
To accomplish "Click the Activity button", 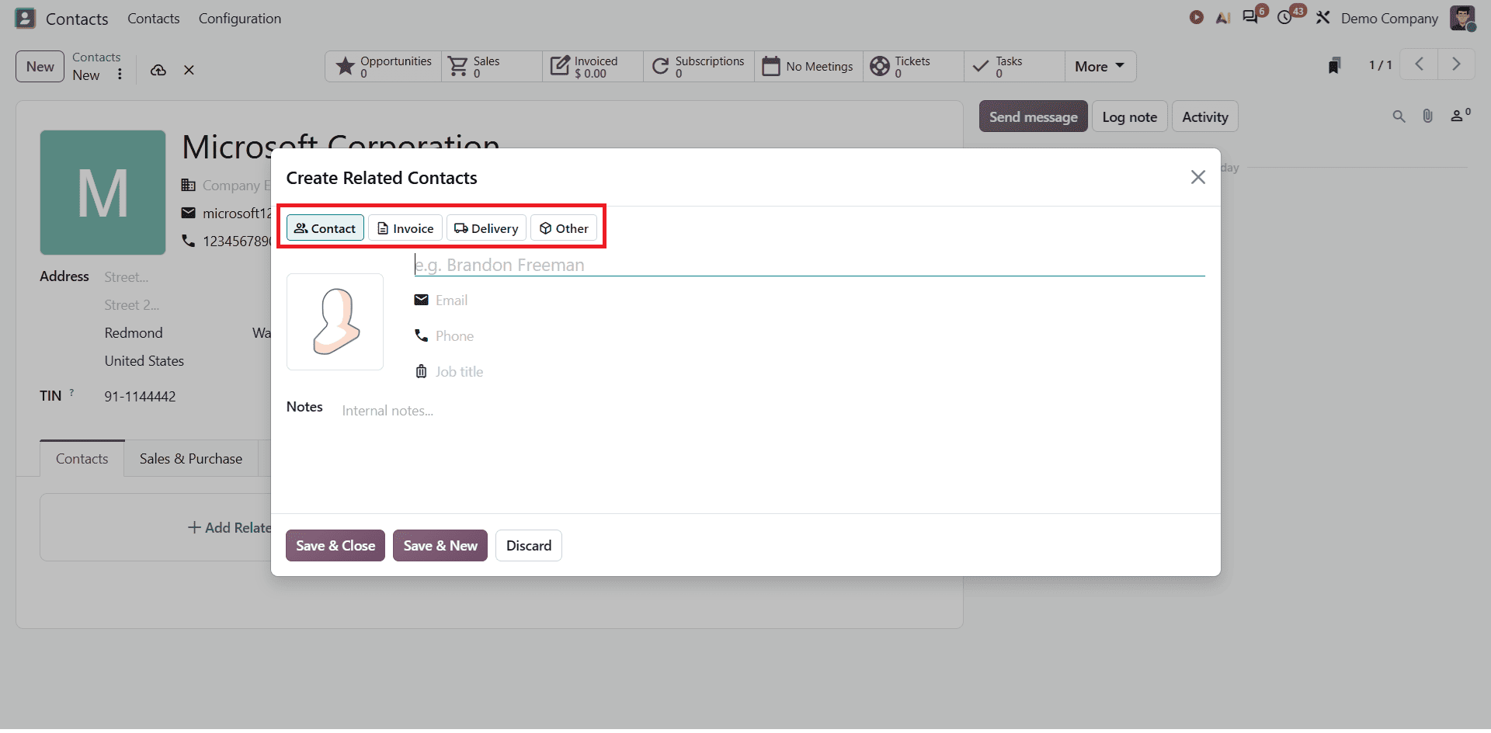I will tap(1204, 116).
